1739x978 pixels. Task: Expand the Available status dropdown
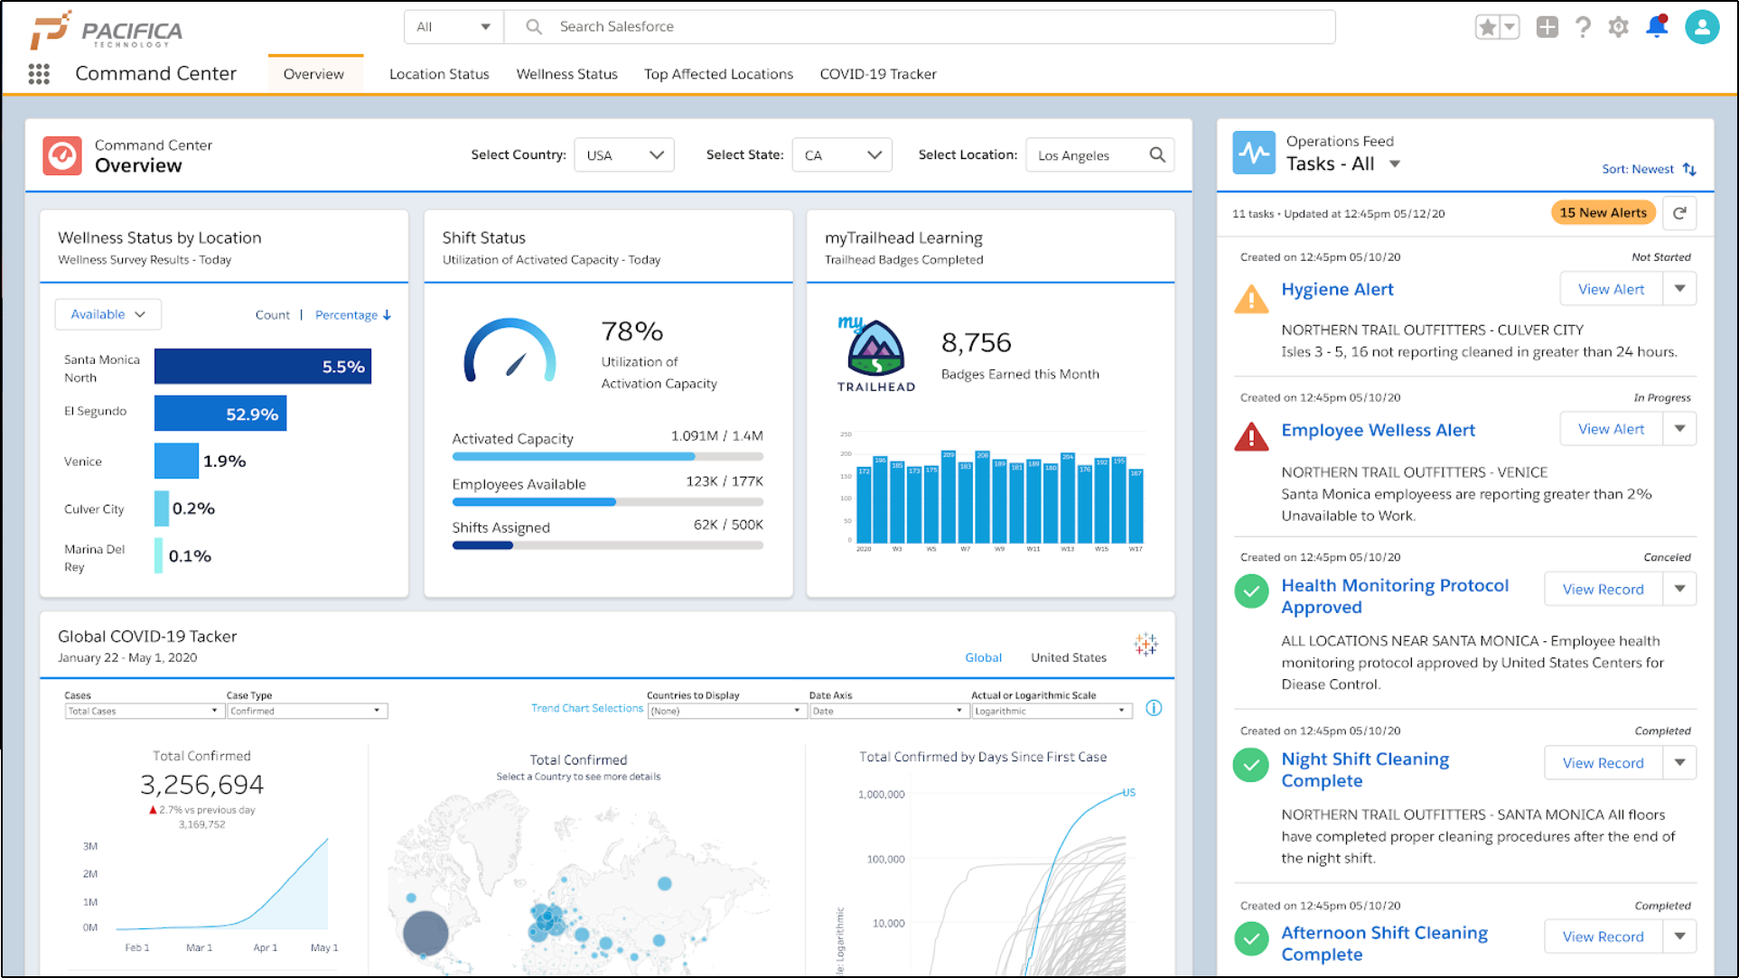tap(108, 314)
